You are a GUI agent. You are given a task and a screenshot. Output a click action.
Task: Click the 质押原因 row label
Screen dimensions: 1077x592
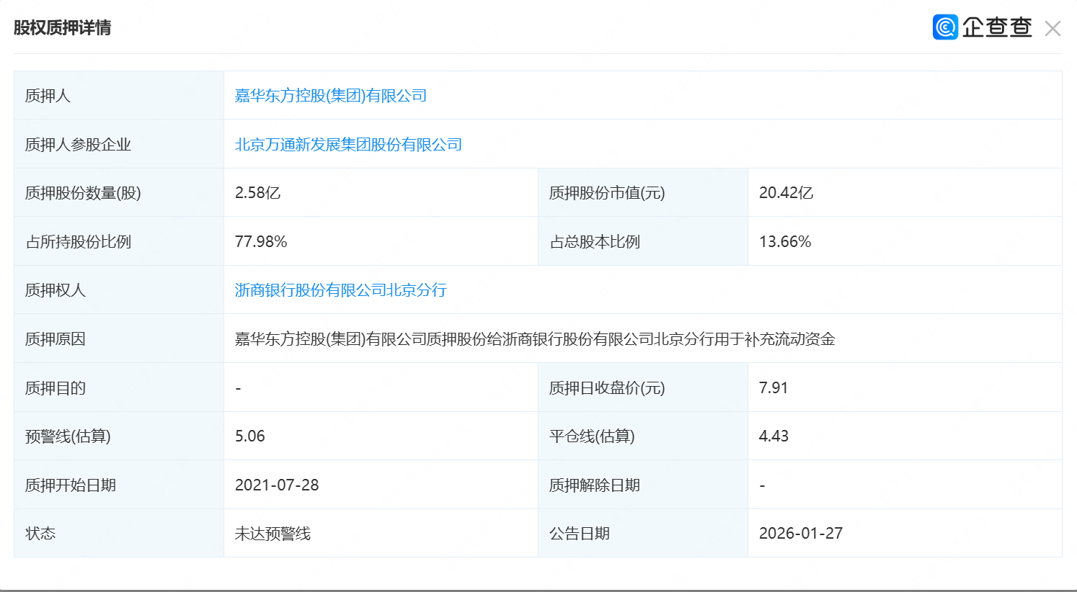coord(56,339)
